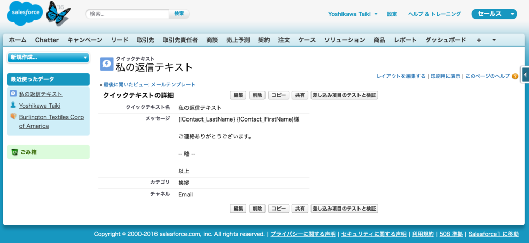Switch to the キャンペーン tab
This screenshot has height=243, width=529.
[x=85, y=40]
